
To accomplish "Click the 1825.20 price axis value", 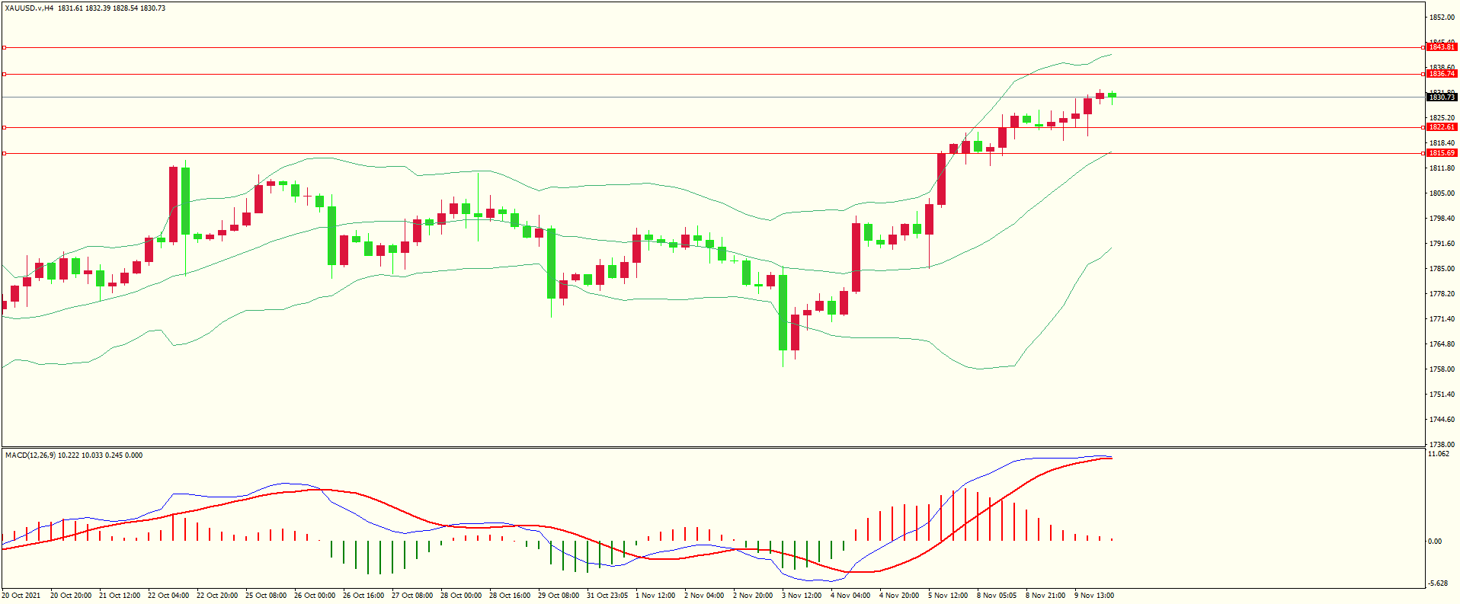I will tap(1442, 118).
